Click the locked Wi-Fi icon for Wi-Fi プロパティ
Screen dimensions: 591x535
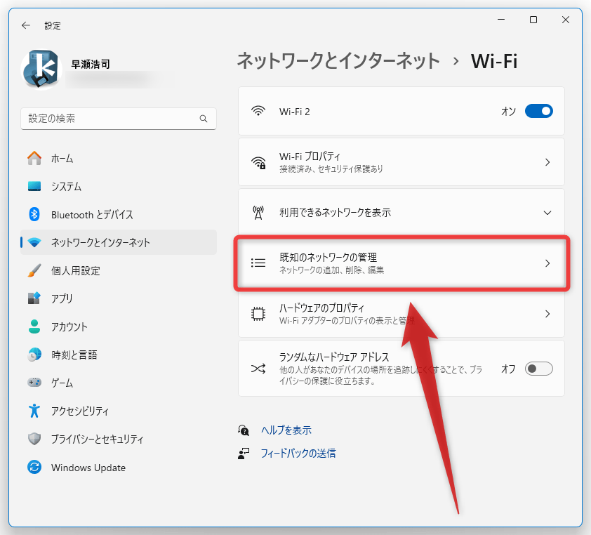coord(258,162)
